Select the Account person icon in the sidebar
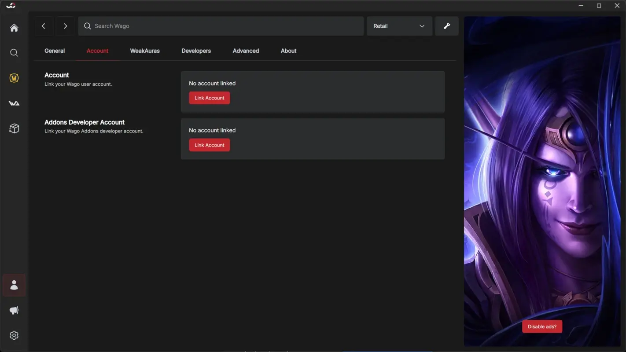The width and height of the screenshot is (626, 352). click(x=14, y=285)
